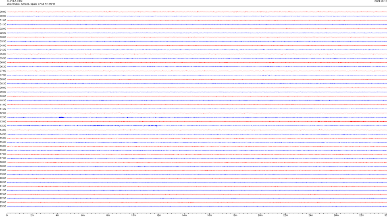Click the 14m tick on time axis
Viewport: 387px width, 217px height.
pyautogui.click(x=184, y=215)
